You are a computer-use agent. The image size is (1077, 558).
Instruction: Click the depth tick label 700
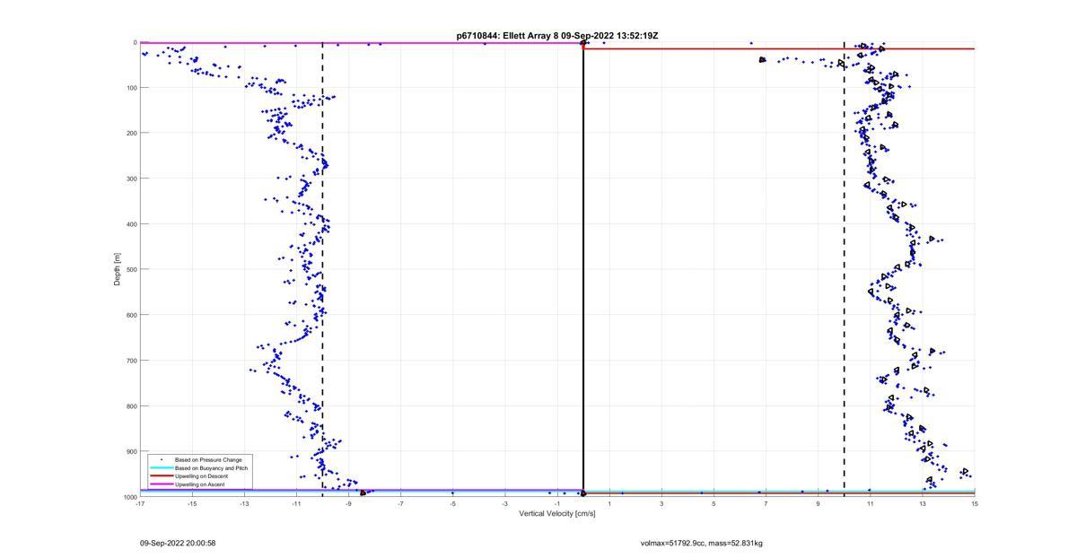coord(131,361)
